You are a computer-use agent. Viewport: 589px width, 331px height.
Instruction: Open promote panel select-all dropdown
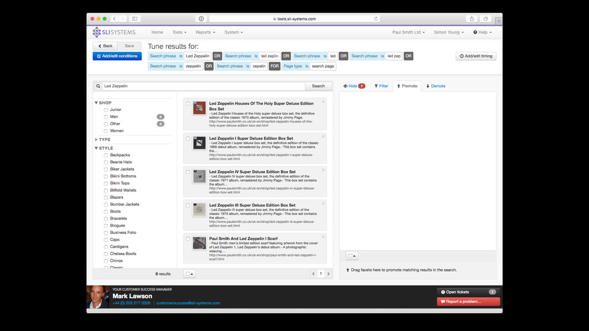point(352,256)
